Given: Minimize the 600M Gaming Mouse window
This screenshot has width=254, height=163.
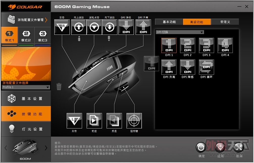Looking at the screenshot, I should [x=239, y=7].
